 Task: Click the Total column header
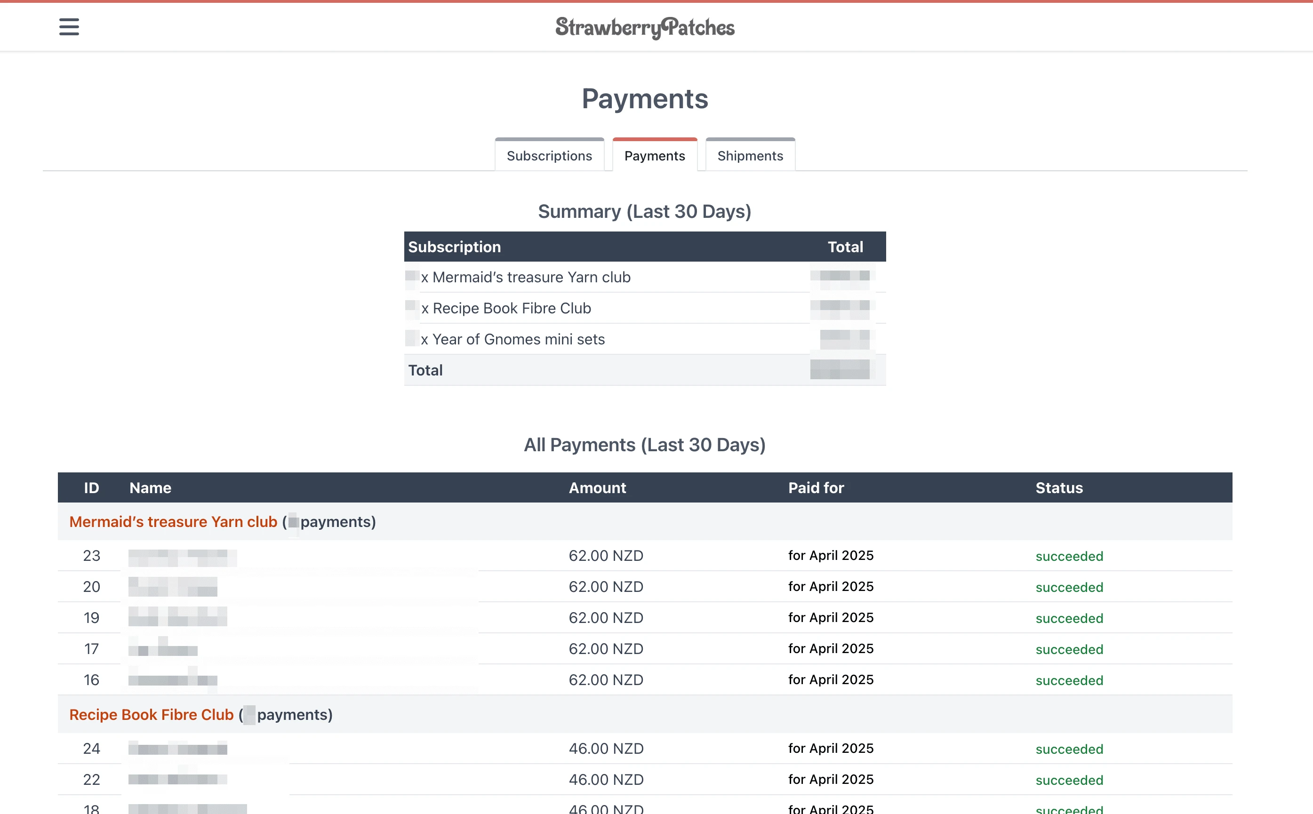coord(845,247)
